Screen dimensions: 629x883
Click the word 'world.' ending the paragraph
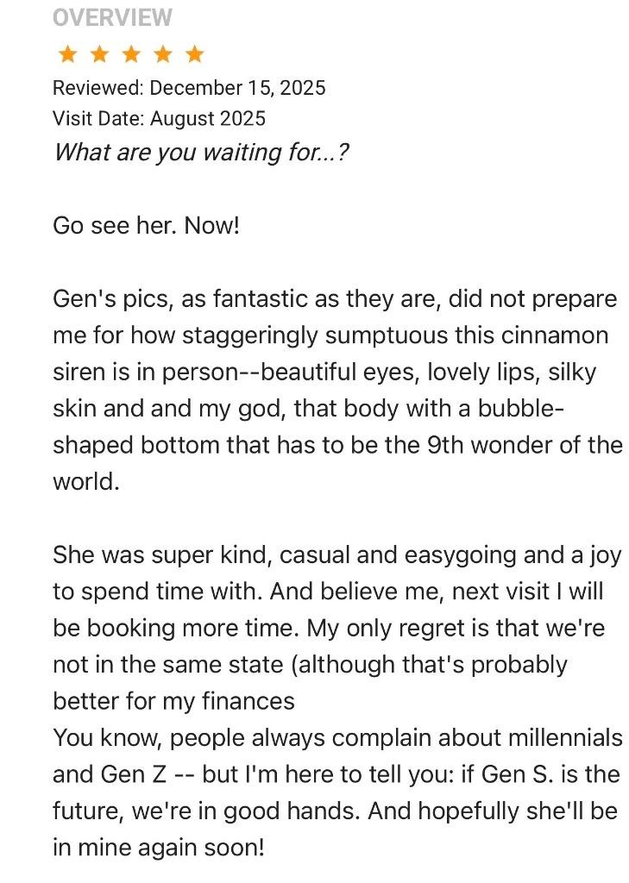[x=86, y=481]
